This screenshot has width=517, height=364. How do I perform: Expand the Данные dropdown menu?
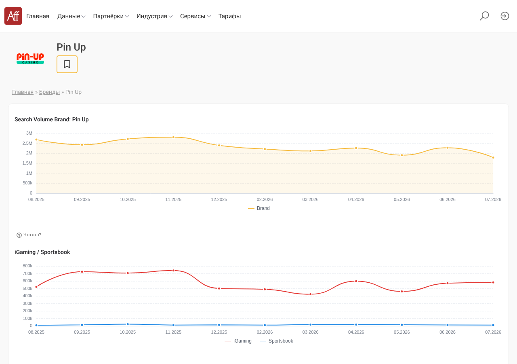tap(71, 16)
